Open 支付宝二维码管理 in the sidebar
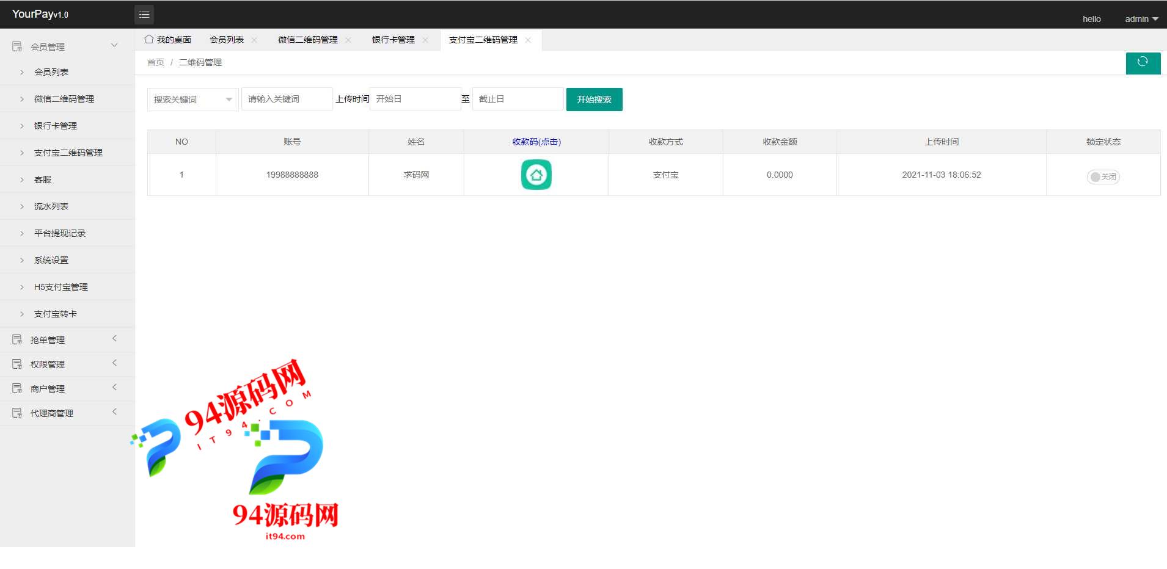This screenshot has width=1167, height=569. coord(67,153)
